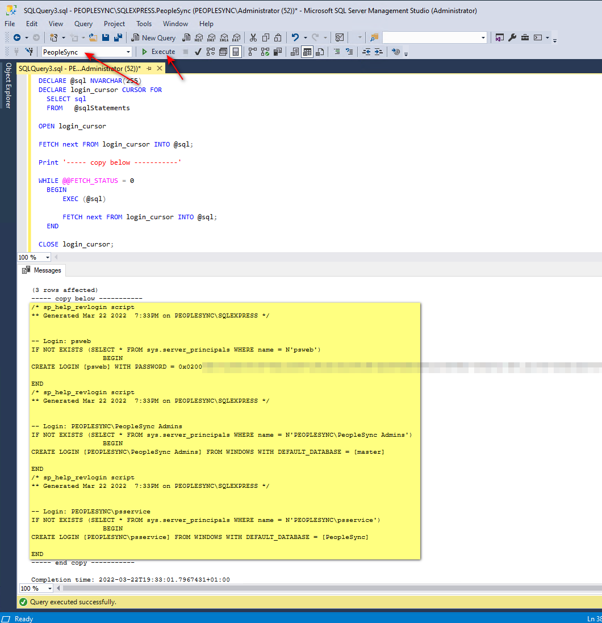The image size is (602, 623).
Task: Open a new DAX query
Action: [x=237, y=37]
